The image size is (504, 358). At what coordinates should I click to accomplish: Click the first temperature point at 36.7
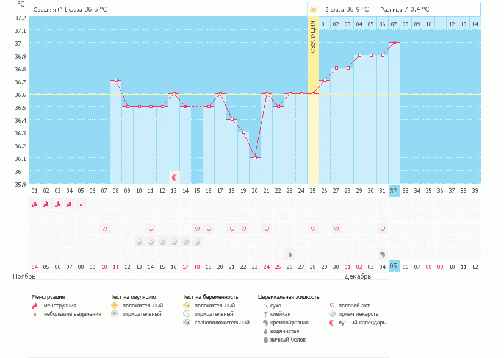click(x=116, y=81)
